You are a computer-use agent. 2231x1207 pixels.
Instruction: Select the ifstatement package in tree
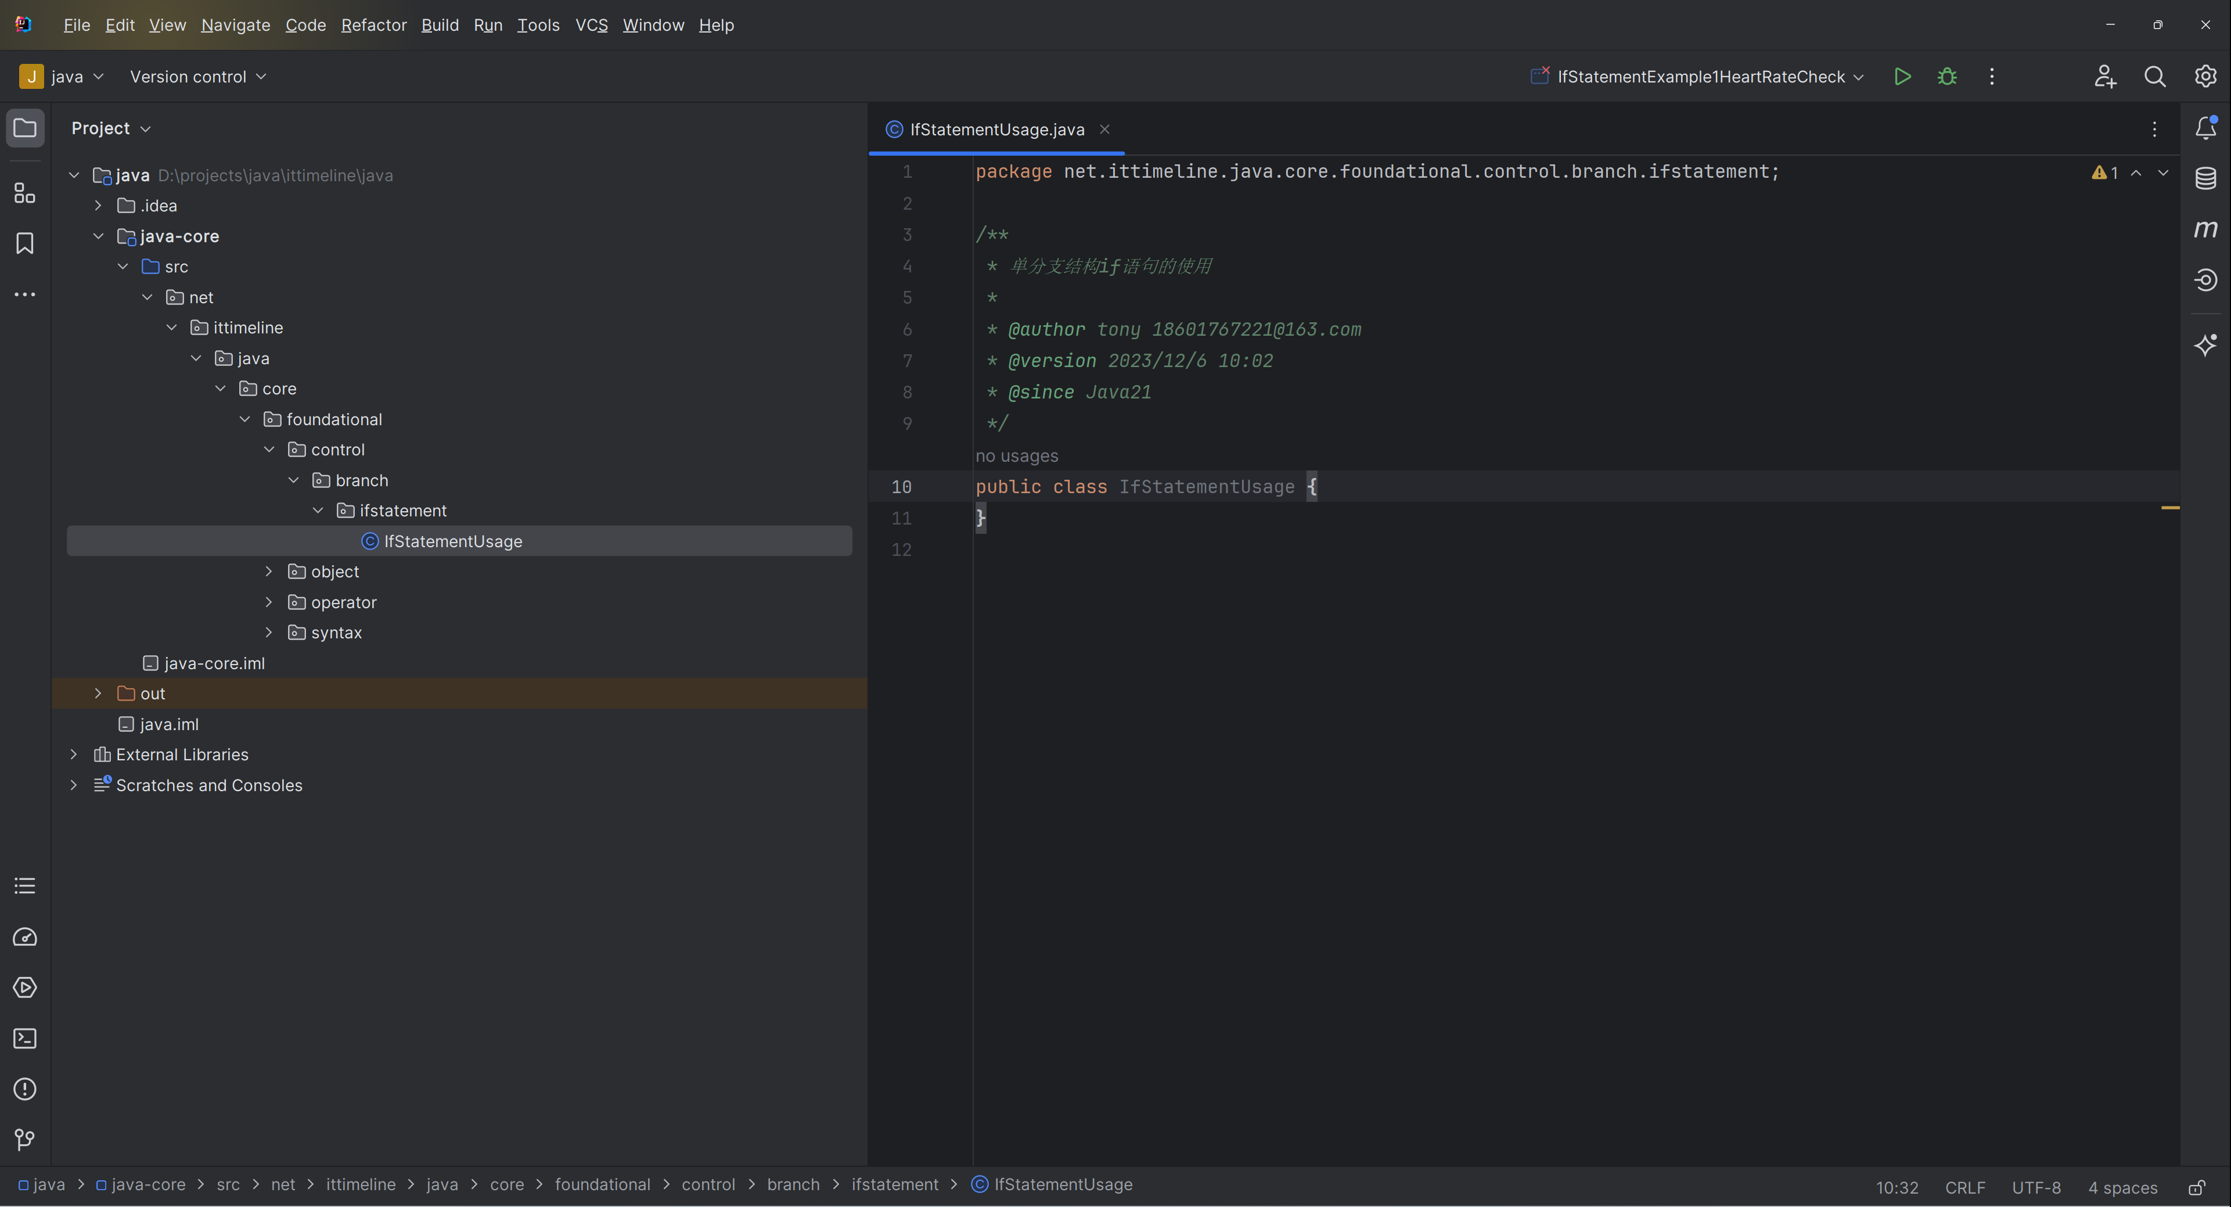(391, 511)
